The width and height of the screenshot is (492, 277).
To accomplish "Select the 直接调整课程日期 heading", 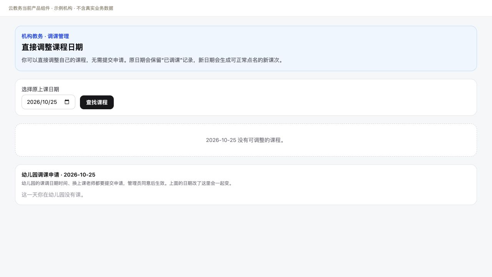I will (52, 47).
